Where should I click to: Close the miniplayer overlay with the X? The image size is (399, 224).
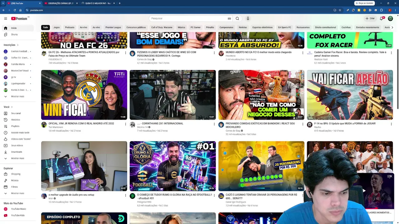391,176
